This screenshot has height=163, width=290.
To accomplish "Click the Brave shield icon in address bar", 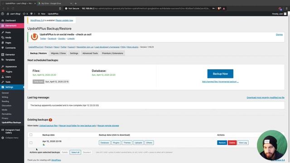I will (x=219, y=9).
